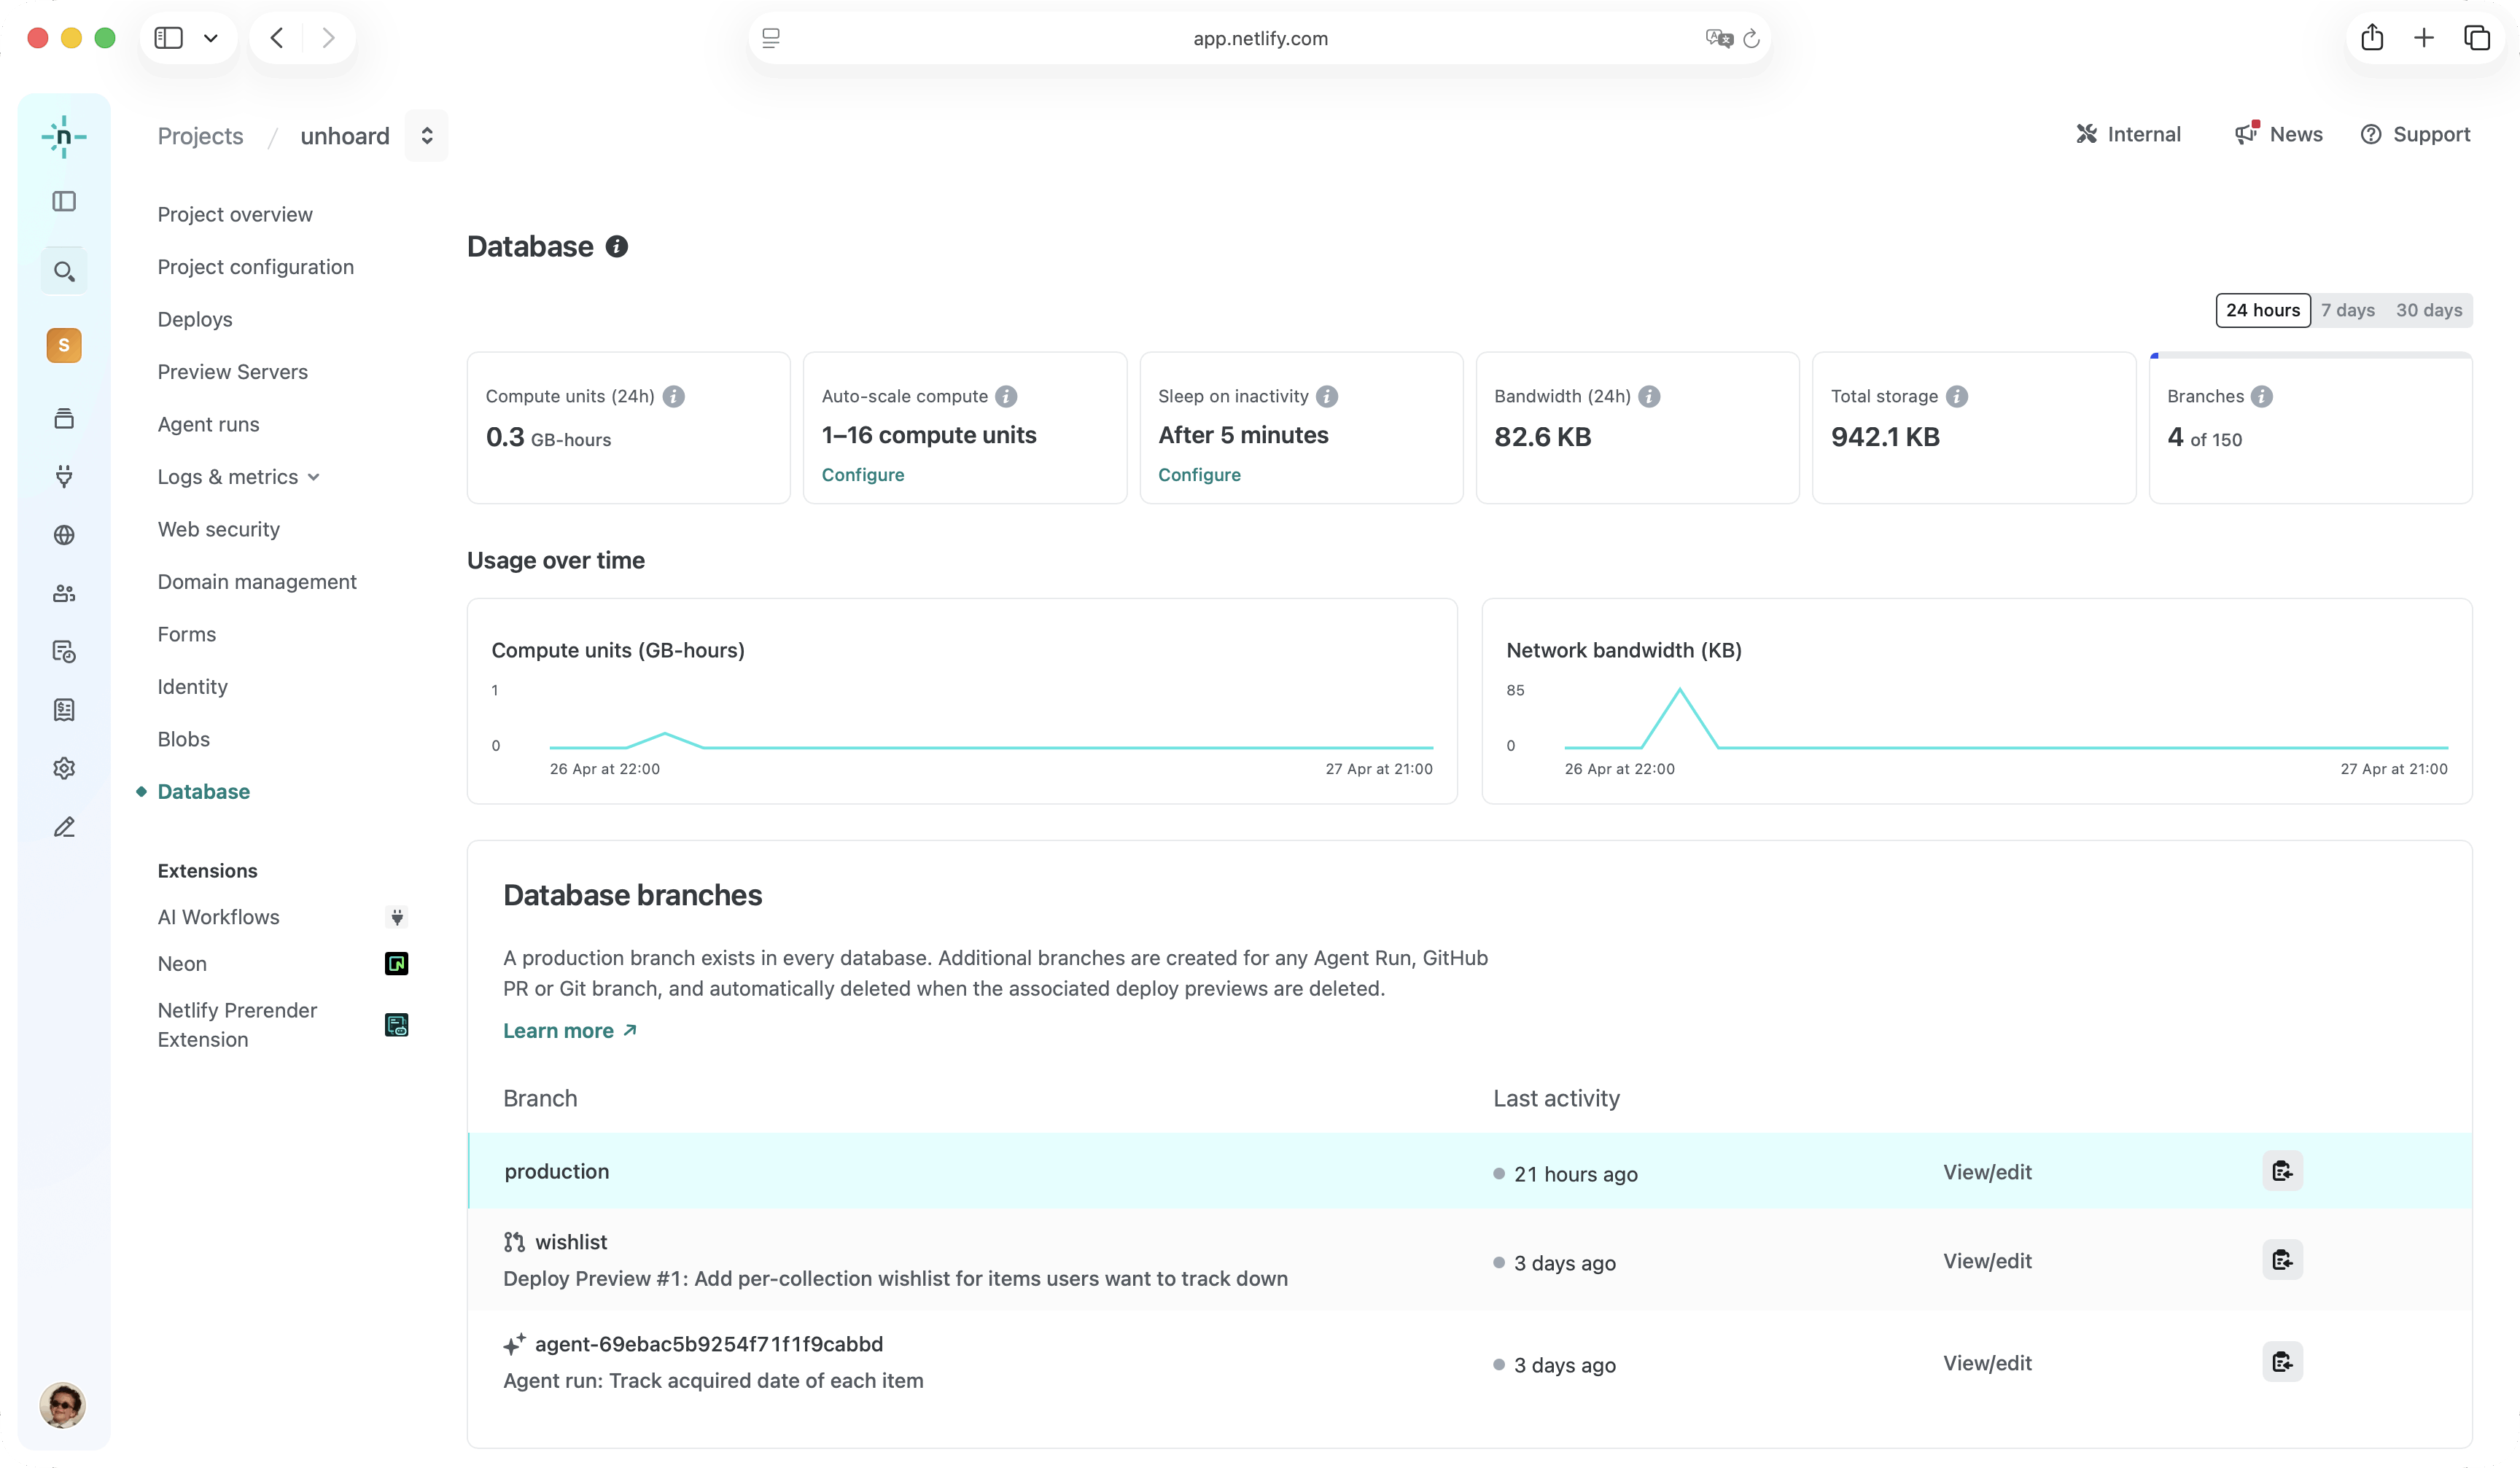Click Configure under Auto-scale compute
This screenshot has width=2520, height=1468.
pos(862,476)
